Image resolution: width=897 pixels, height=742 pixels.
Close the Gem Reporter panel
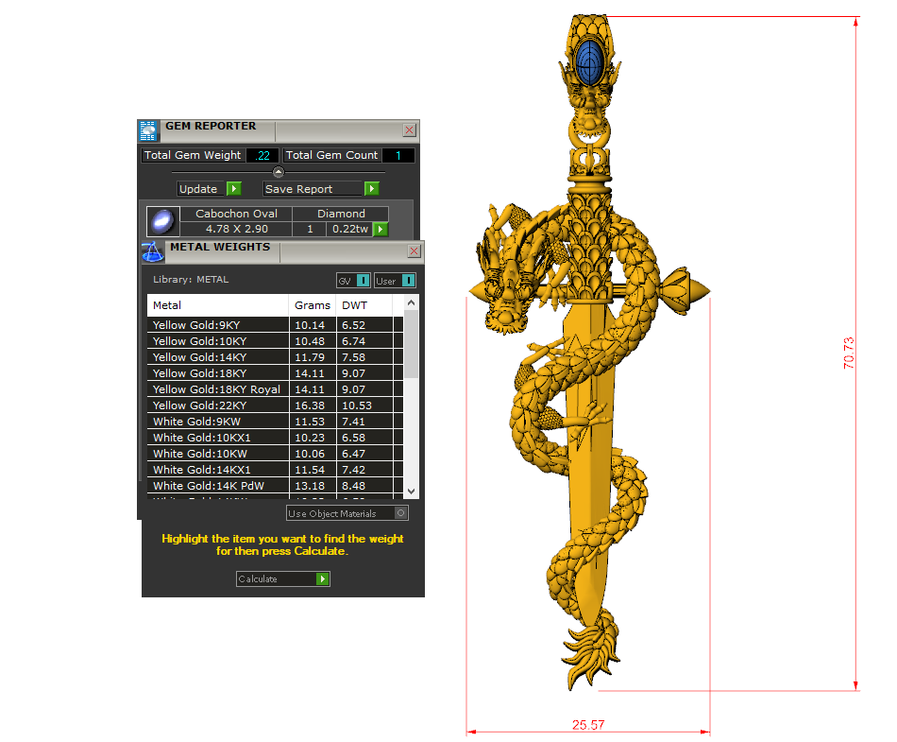(x=409, y=130)
